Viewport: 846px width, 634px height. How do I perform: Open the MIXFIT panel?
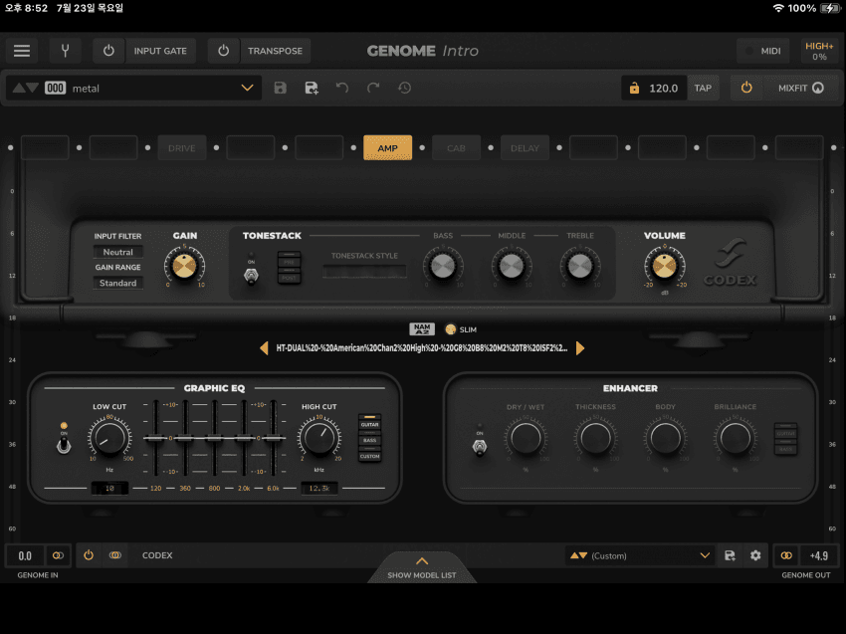801,88
